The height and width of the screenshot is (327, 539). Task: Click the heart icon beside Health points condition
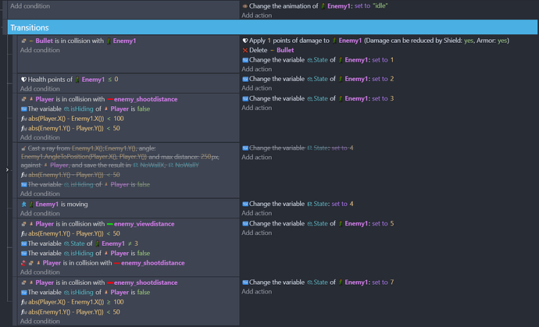tap(23, 80)
